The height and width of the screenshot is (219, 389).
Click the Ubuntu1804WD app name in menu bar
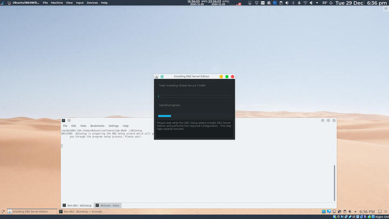(x=26, y=3)
